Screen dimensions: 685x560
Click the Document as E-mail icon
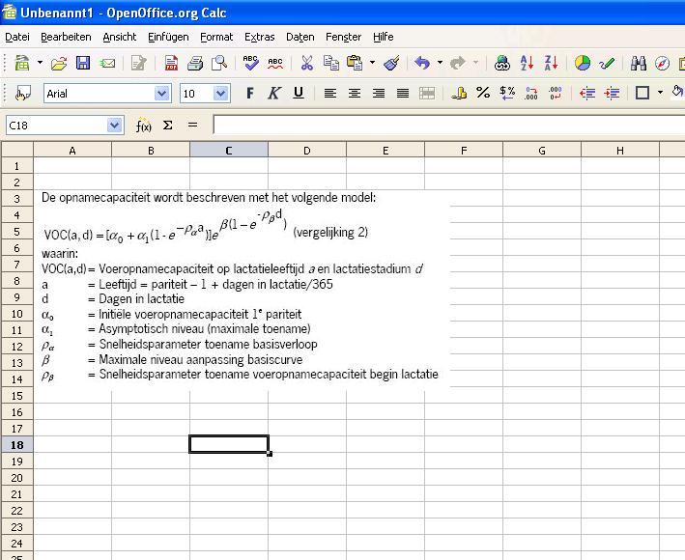[x=107, y=64]
